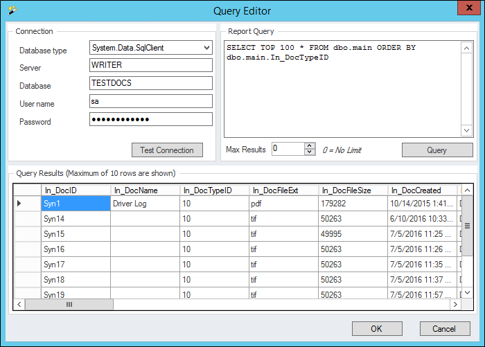Click the Test Connection button
This screenshot has width=485, height=347.
167,150
